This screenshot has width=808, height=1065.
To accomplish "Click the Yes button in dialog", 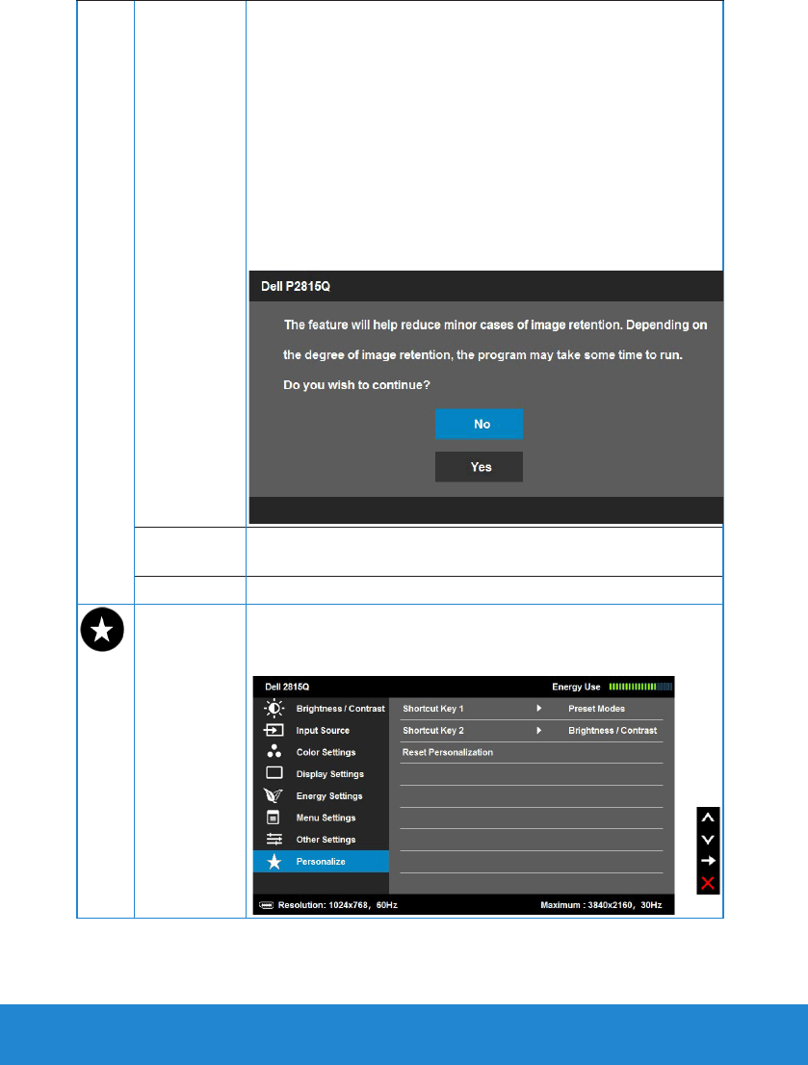I will tap(479, 467).
